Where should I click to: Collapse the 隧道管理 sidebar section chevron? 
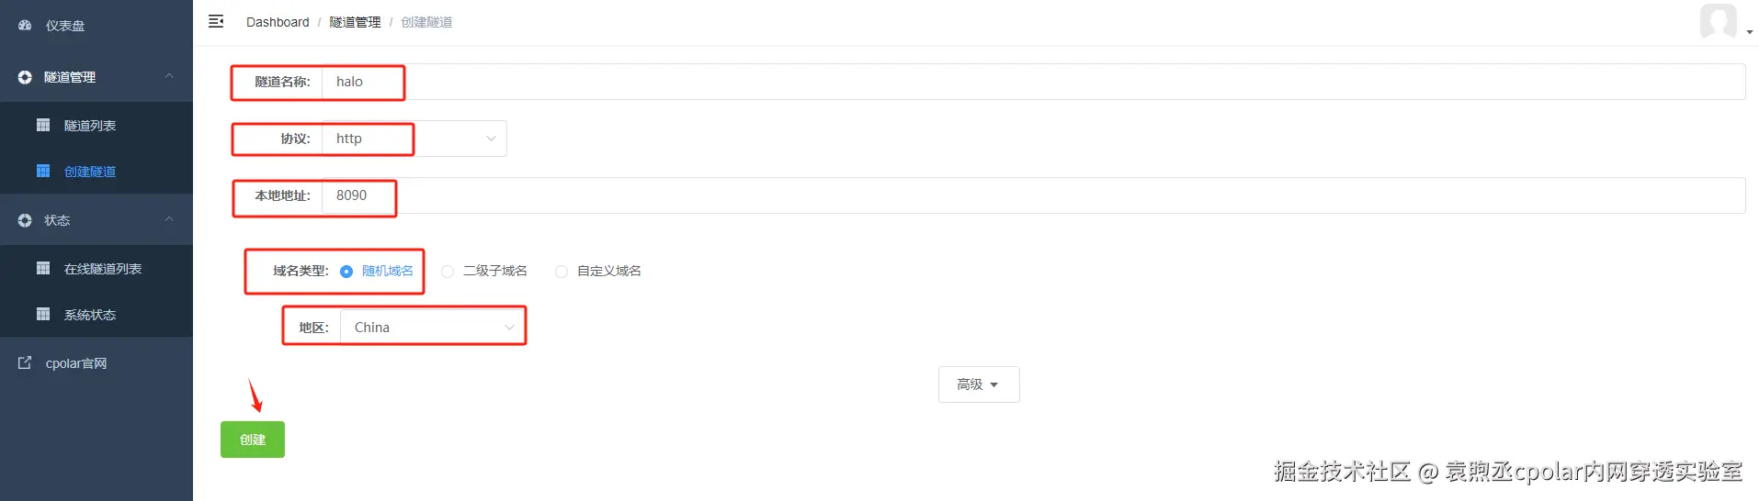click(169, 76)
